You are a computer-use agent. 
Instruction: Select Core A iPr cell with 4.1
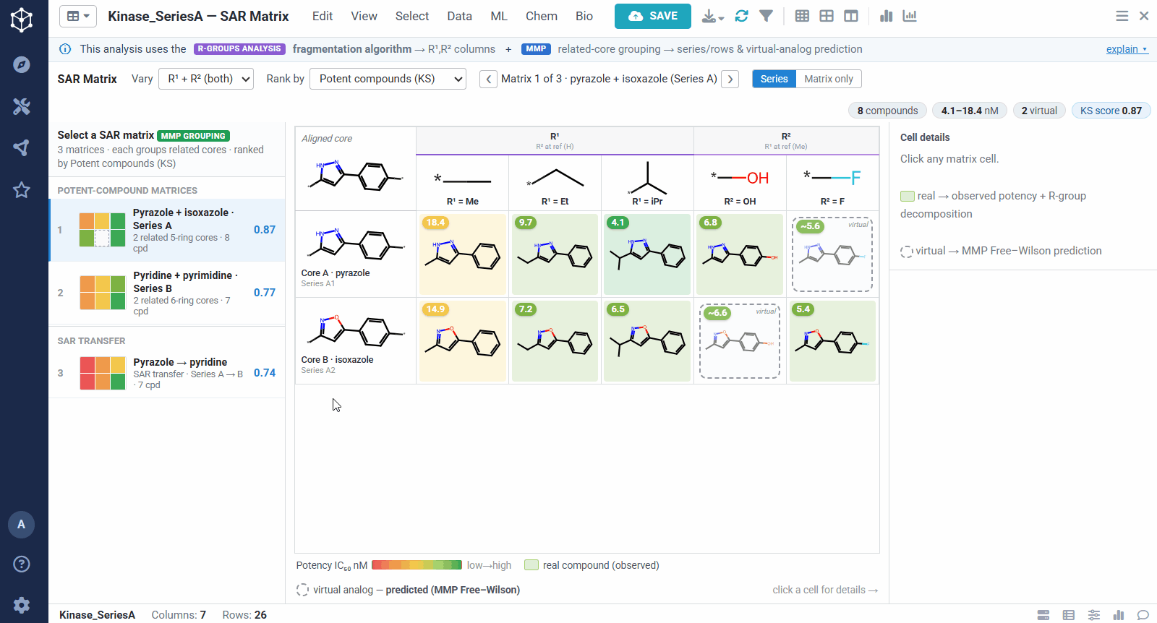(x=647, y=254)
